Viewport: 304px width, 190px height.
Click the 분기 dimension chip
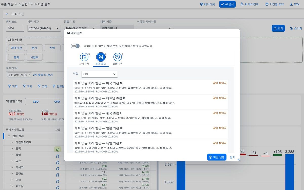[x=34, y=48]
